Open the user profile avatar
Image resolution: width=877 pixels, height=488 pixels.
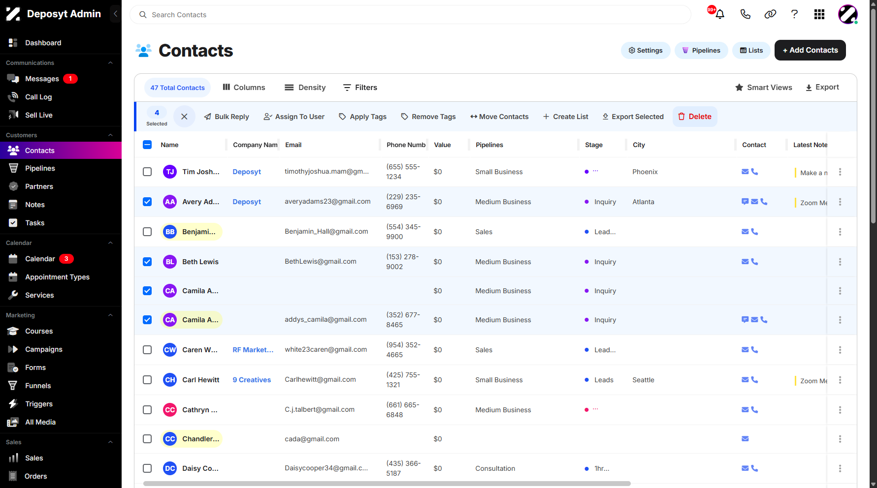(848, 14)
